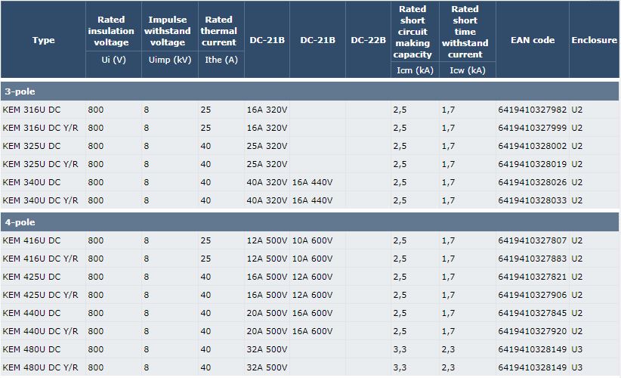Click the "Icm (kA)" unit subheader
The image size is (621, 378).
tap(415, 70)
